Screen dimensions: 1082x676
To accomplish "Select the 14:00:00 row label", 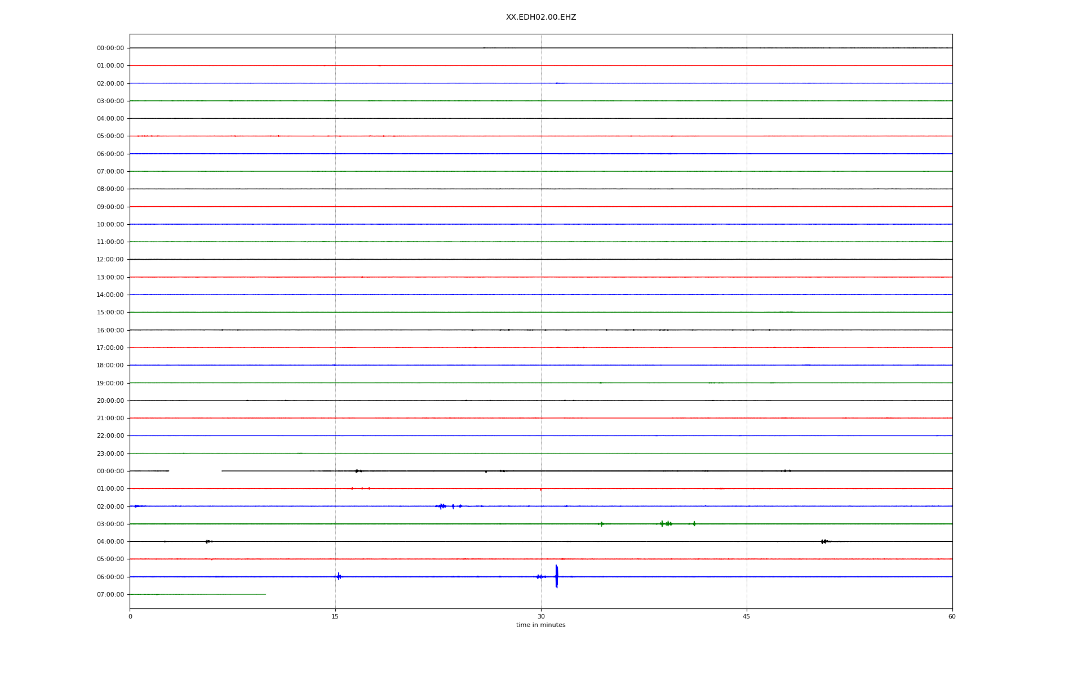I will tap(110, 295).
